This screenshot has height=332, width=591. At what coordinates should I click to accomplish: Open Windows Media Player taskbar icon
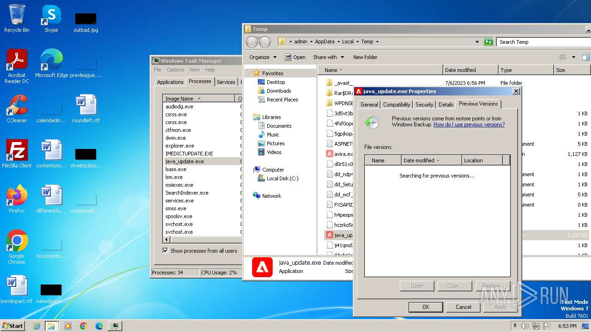(x=68, y=326)
